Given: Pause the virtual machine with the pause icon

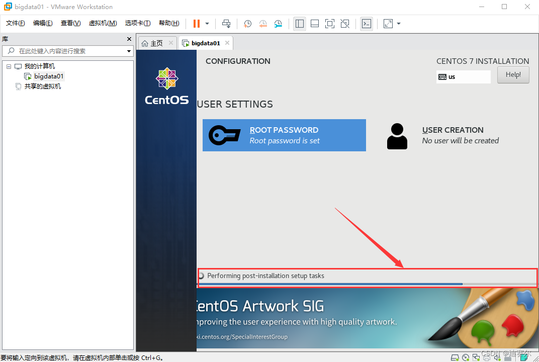Looking at the screenshot, I should pos(196,23).
